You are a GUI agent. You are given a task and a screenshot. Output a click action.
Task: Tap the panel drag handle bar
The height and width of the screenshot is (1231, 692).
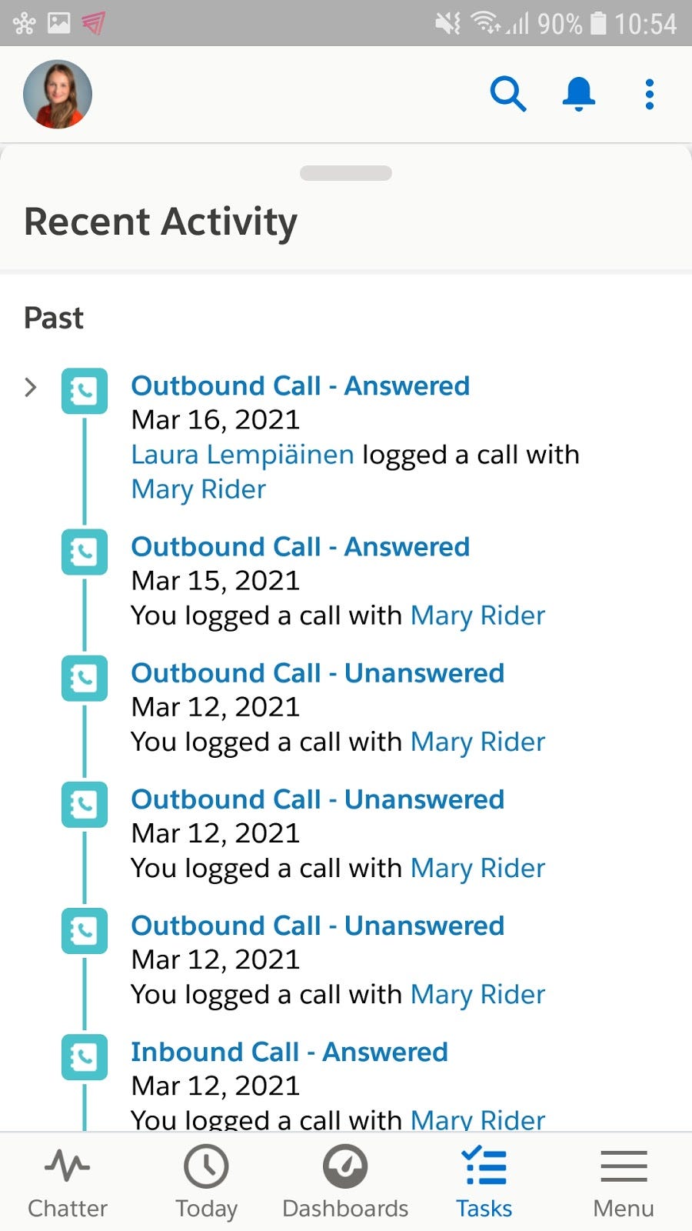pyautogui.click(x=346, y=173)
